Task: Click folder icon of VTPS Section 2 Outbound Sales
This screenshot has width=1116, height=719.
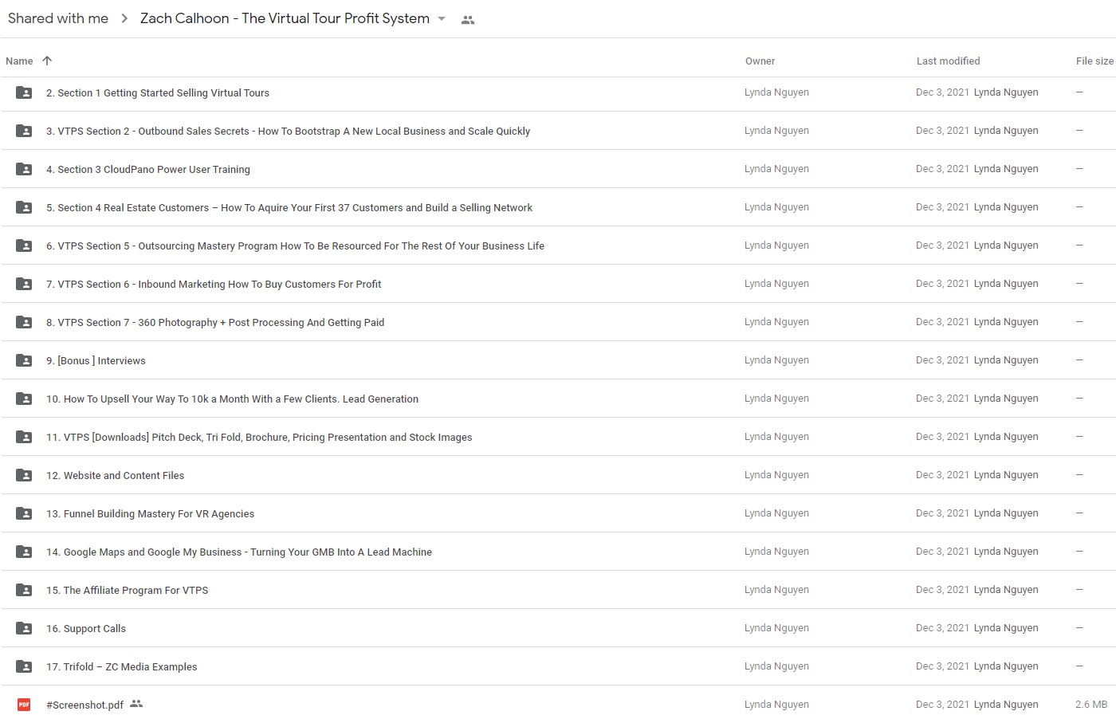Action: point(24,131)
